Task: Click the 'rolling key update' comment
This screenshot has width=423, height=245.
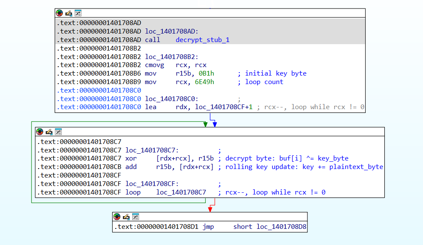Action: tap(301, 167)
